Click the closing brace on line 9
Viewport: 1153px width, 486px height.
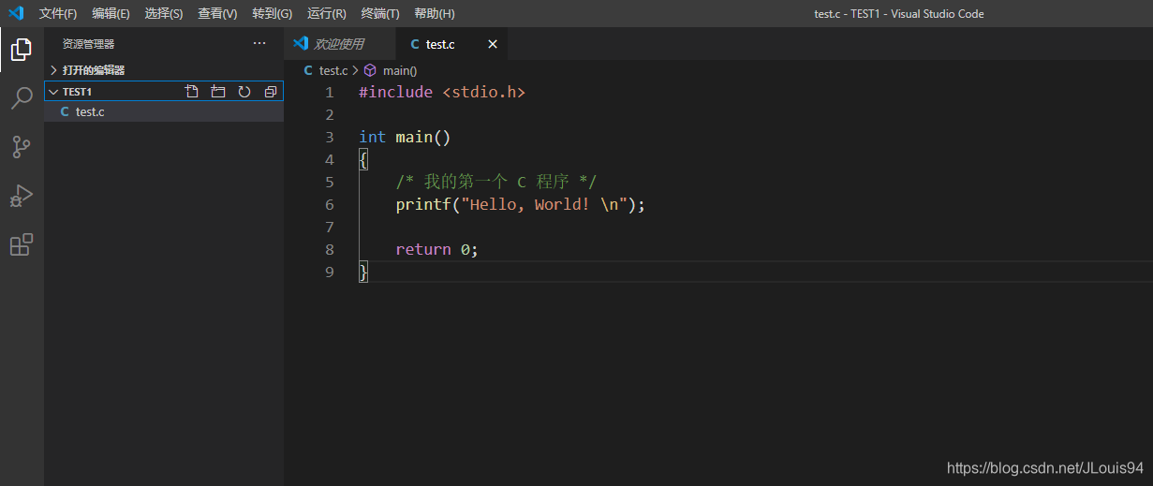tap(363, 272)
